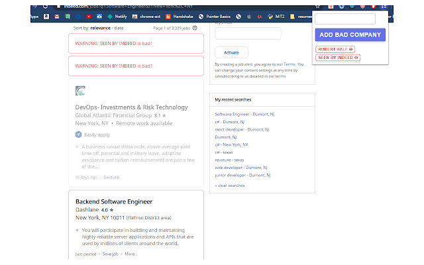424x265 pixels.
Task: Open the blue cloud bookmark icon
Action: (99, 17)
